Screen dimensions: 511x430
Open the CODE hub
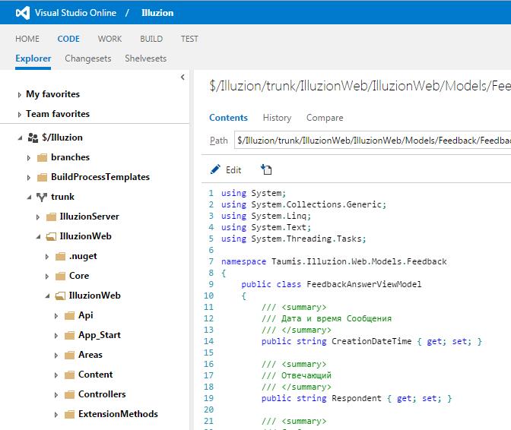(x=68, y=39)
